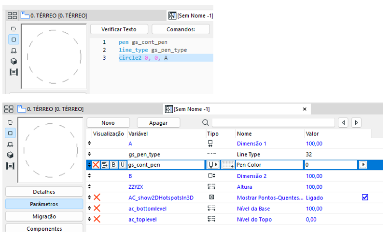Click the reorder arrows on the AC_show2DHotspotsIn3D row
The height and width of the screenshot is (237, 390).
pyautogui.click(x=89, y=197)
